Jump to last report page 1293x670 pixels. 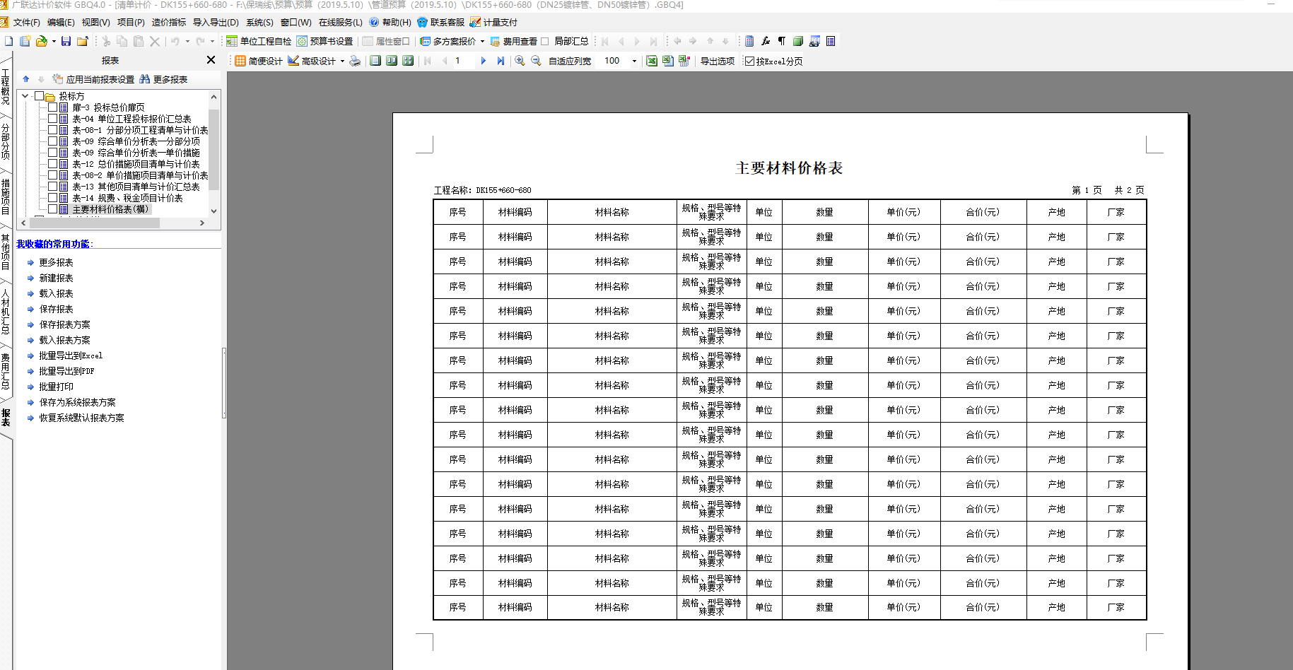(501, 61)
